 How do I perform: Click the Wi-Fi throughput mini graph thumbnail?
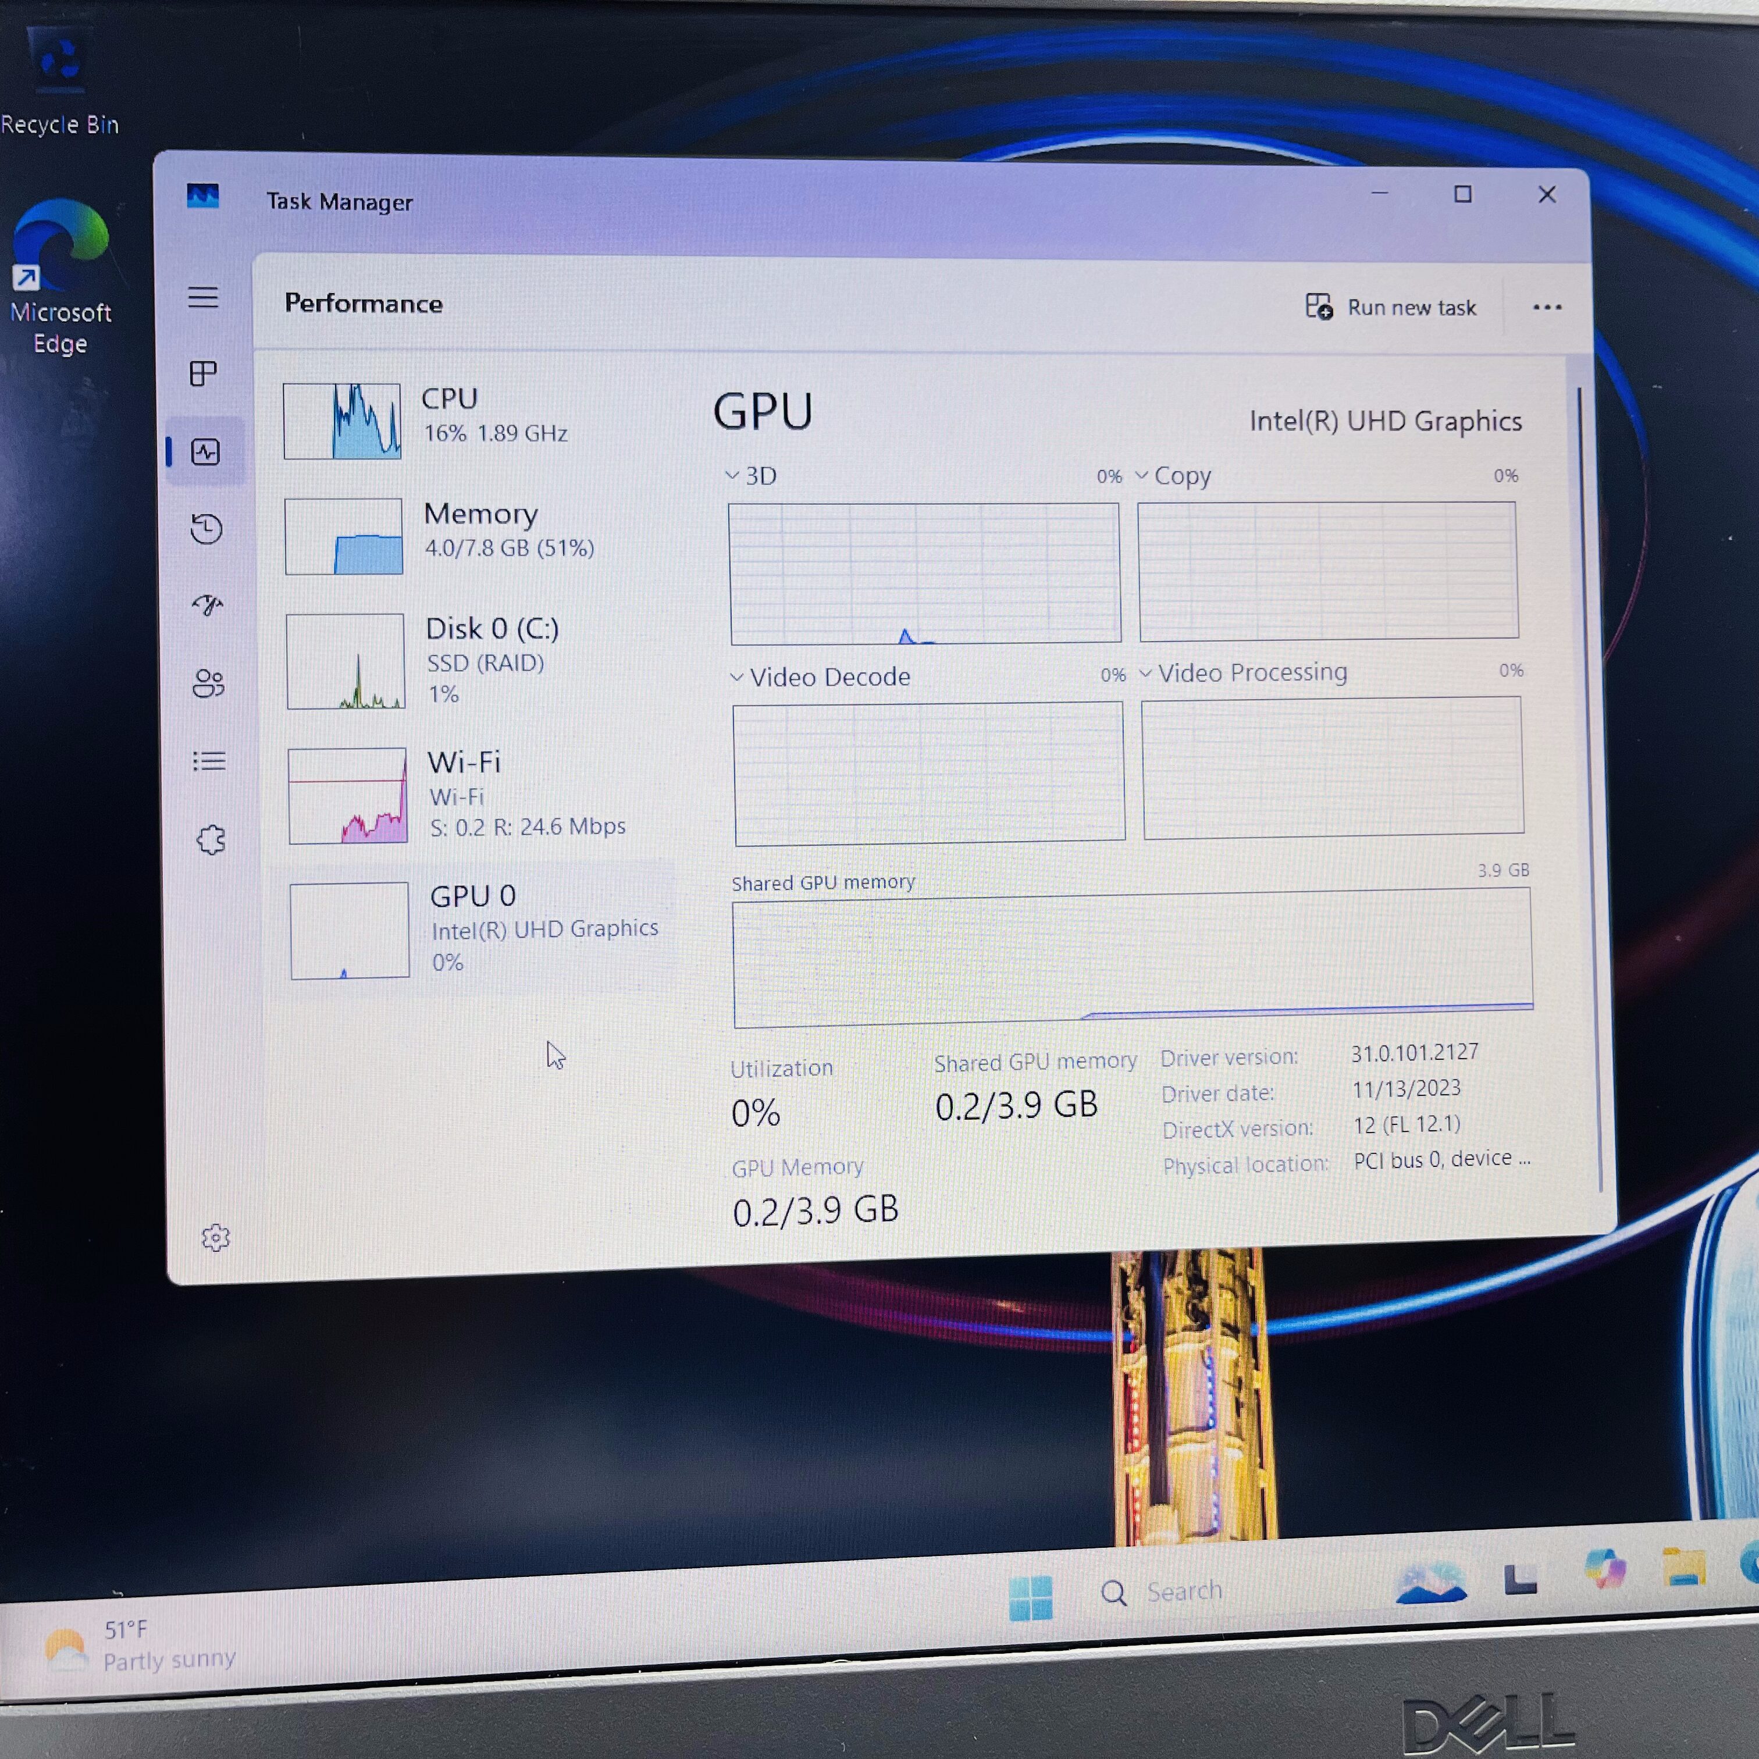coord(348,796)
